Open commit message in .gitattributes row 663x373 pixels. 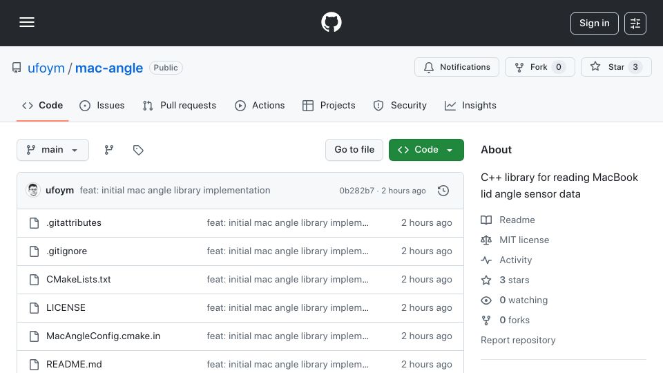287,223
